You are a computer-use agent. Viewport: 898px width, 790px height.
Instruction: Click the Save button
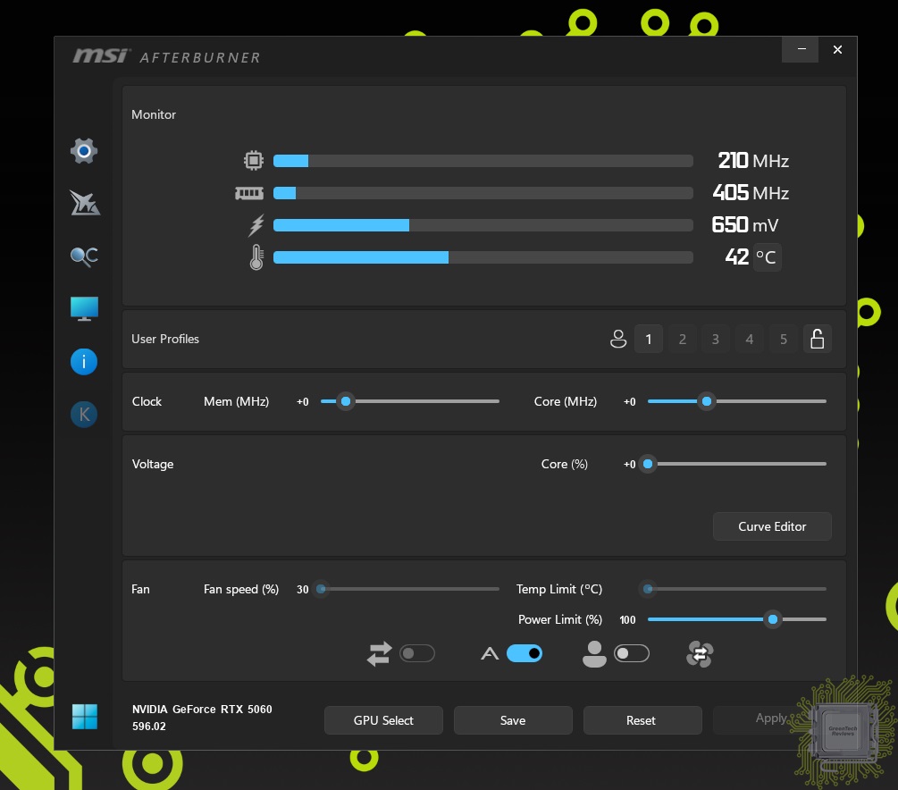pyautogui.click(x=513, y=720)
